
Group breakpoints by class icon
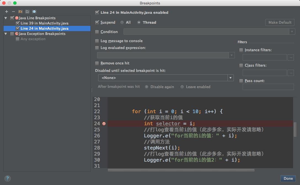34,12
